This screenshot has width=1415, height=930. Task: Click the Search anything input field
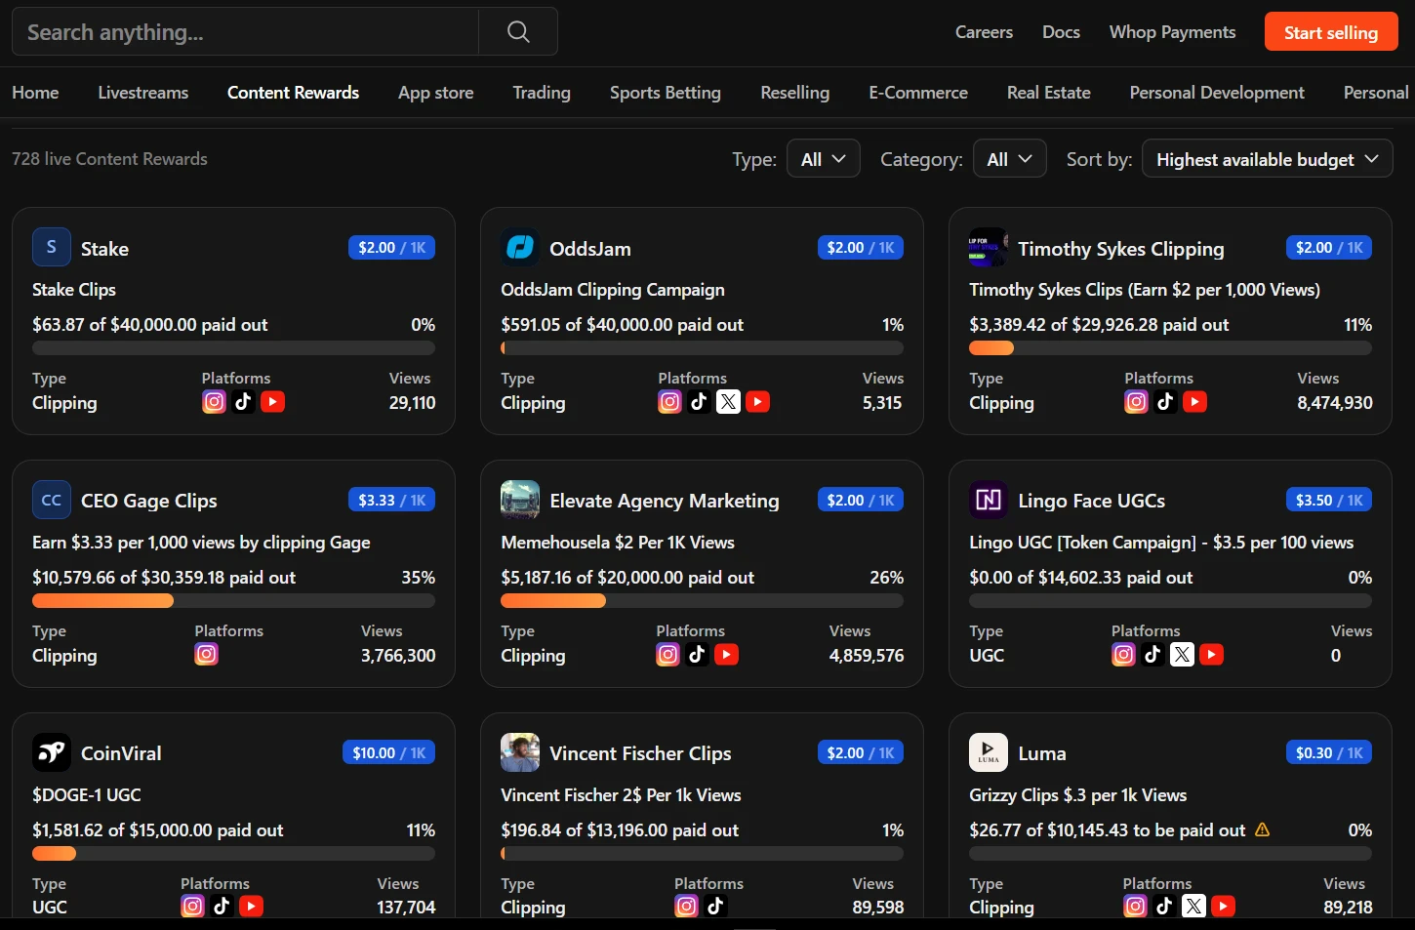245,32
